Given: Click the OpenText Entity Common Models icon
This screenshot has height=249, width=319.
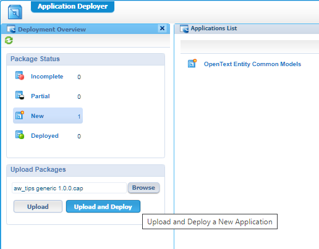Looking at the screenshot, I should pyautogui.click(x=192, y=64).
